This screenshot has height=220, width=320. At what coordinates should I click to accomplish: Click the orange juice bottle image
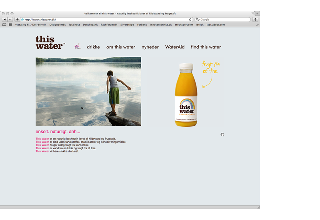click(x=186, y=95)
